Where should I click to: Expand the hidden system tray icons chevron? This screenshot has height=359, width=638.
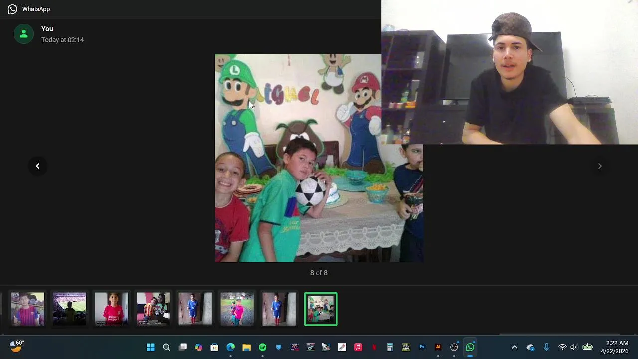coord(515,347)
